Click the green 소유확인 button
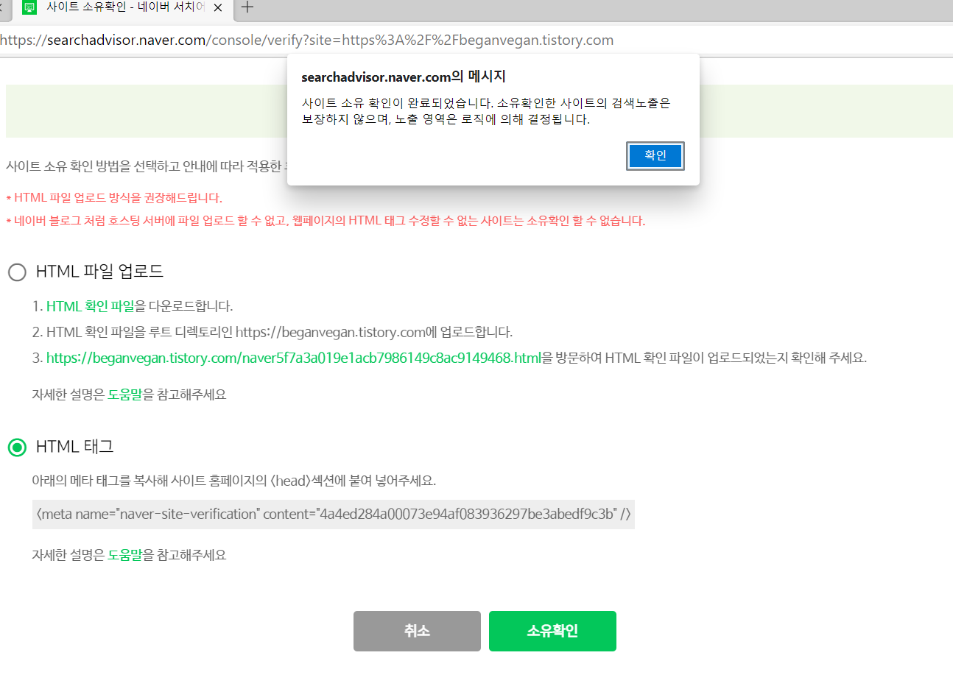This screenshot has height=686, width=953. pyautogui.click(x=552, y=631)
